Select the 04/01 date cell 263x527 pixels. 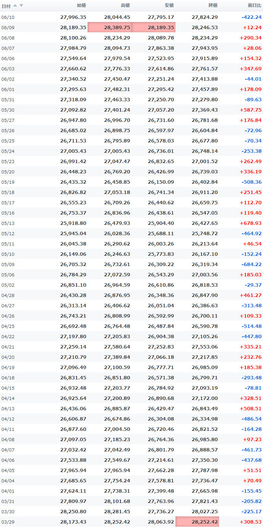point(8,491)
